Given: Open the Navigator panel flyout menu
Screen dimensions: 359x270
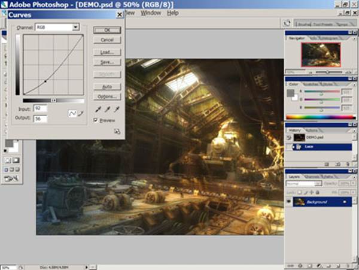Looking at the screenshot, I should click(354, 38).
